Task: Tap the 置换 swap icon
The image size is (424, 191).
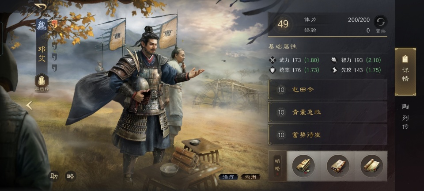Action: point(380,22)
